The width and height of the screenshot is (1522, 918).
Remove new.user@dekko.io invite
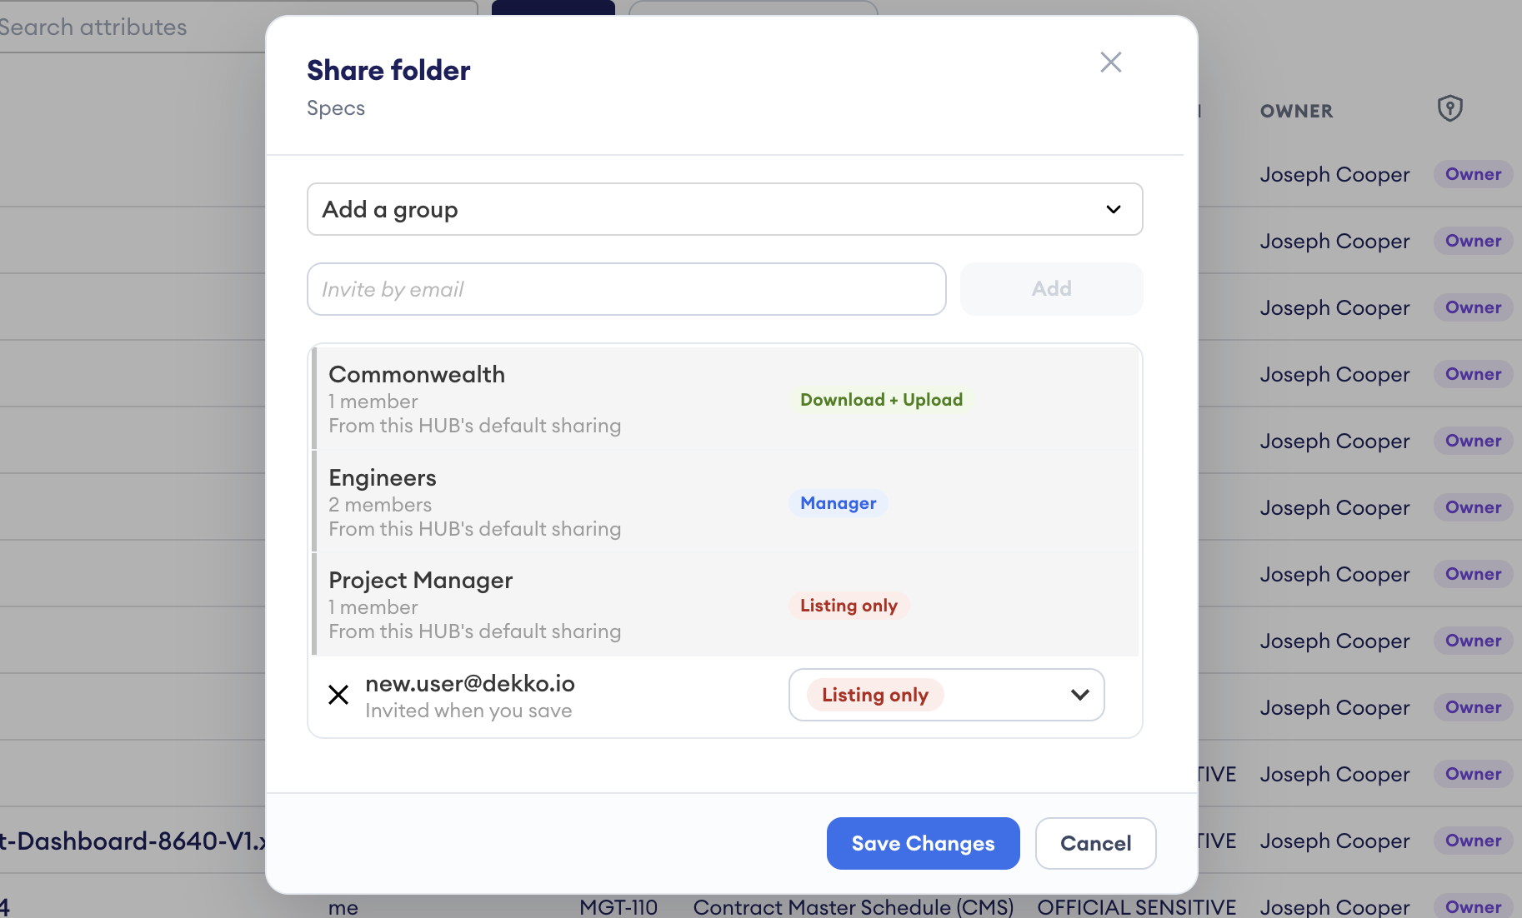point(338,695)
